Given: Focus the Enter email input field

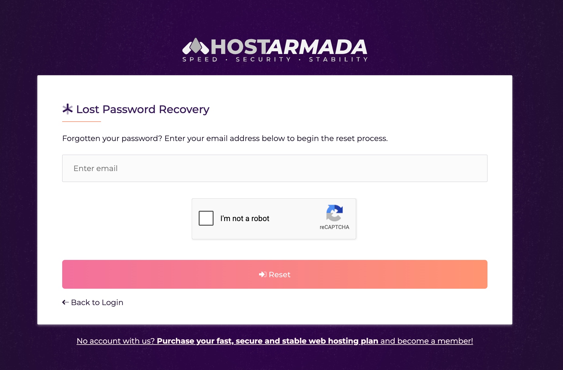Looking at the screenshot, I should (x=275, y=168).
